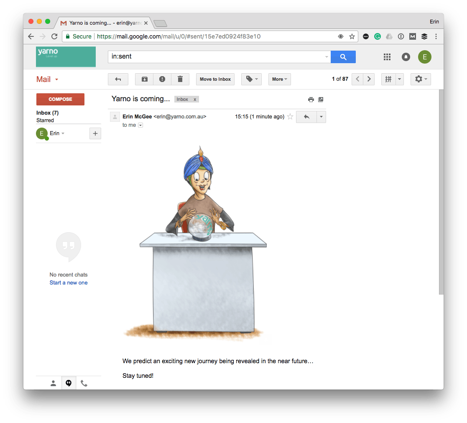Image resolution: width=467 pixels, height=423 pixels.
Task: Open the Starred folder
Action: point(45,120)
